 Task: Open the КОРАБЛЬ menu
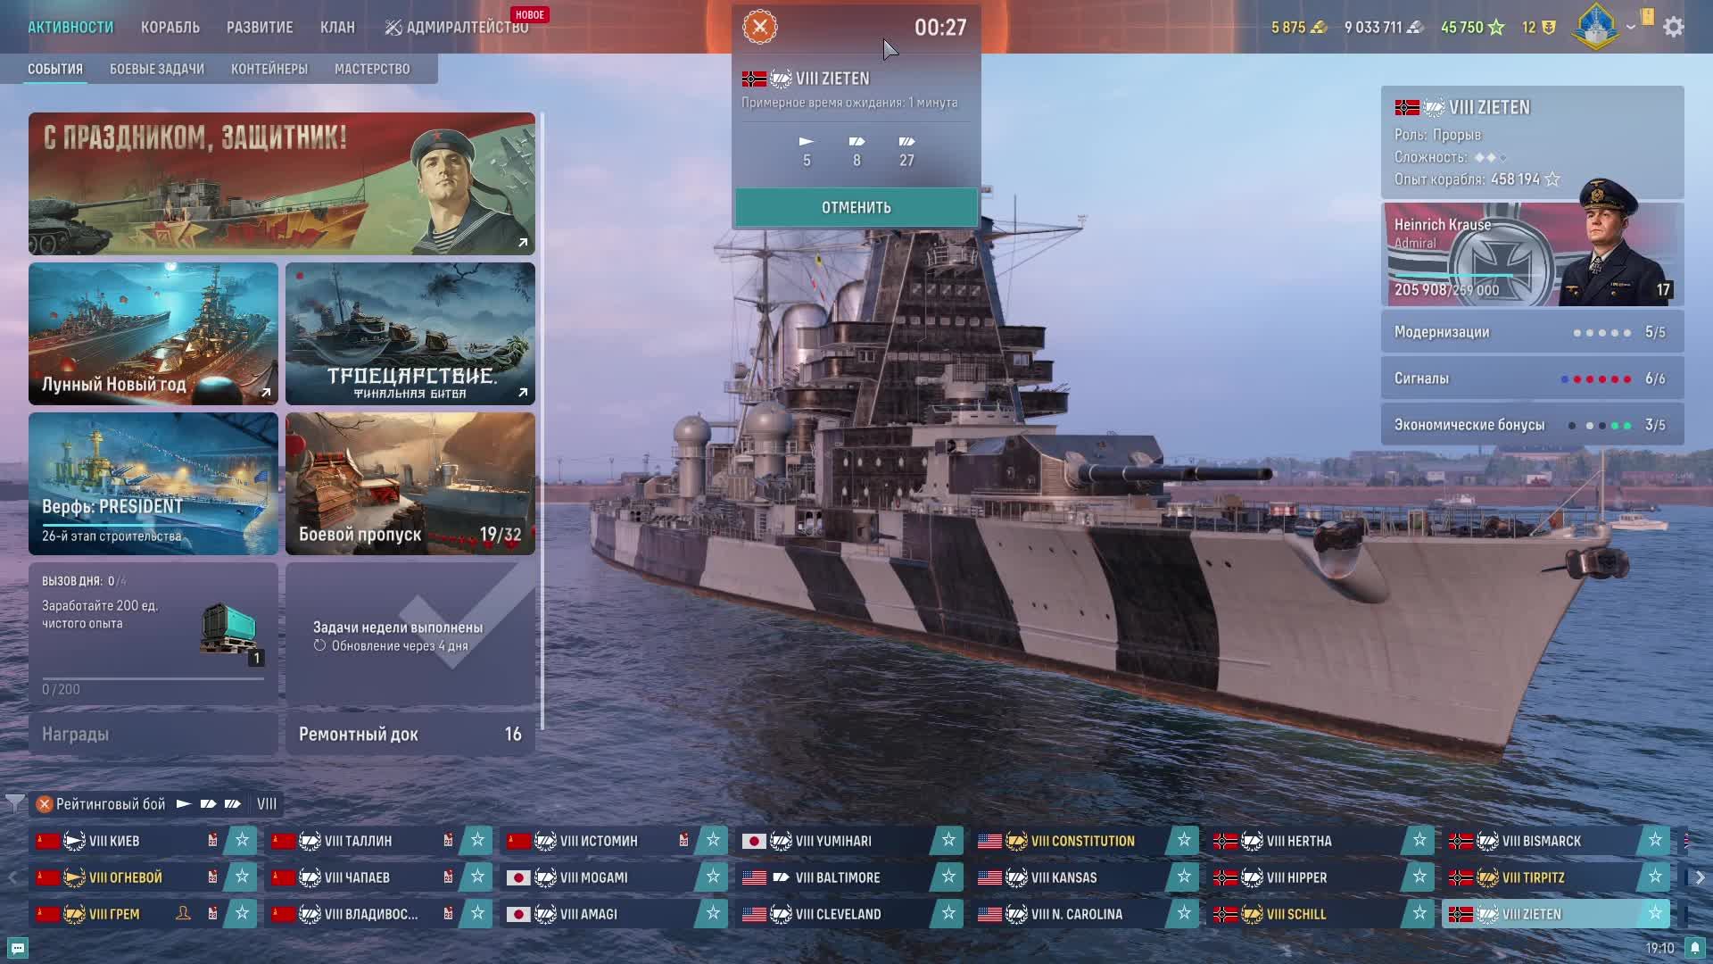[170, 28]
